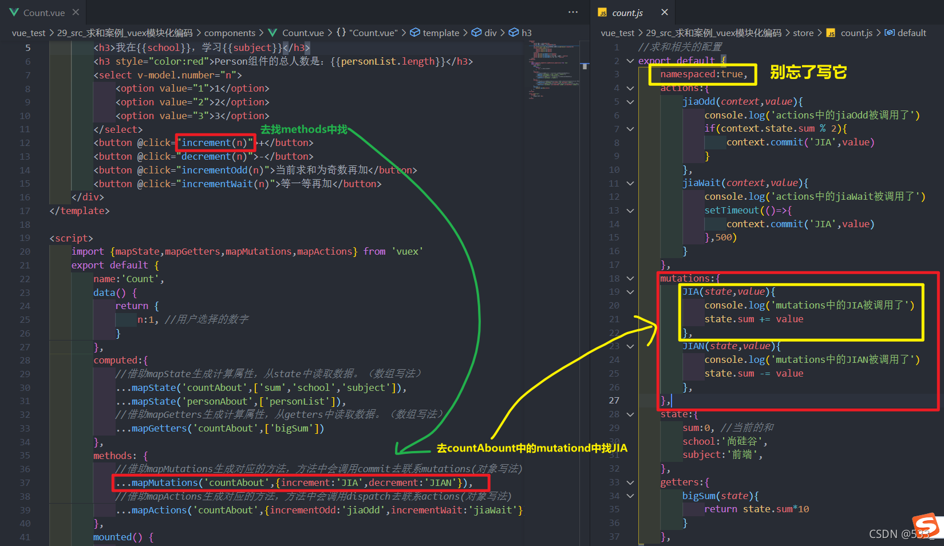
Task: Open the editor more actions ellipsis menu
Action: tap(573, 12)
